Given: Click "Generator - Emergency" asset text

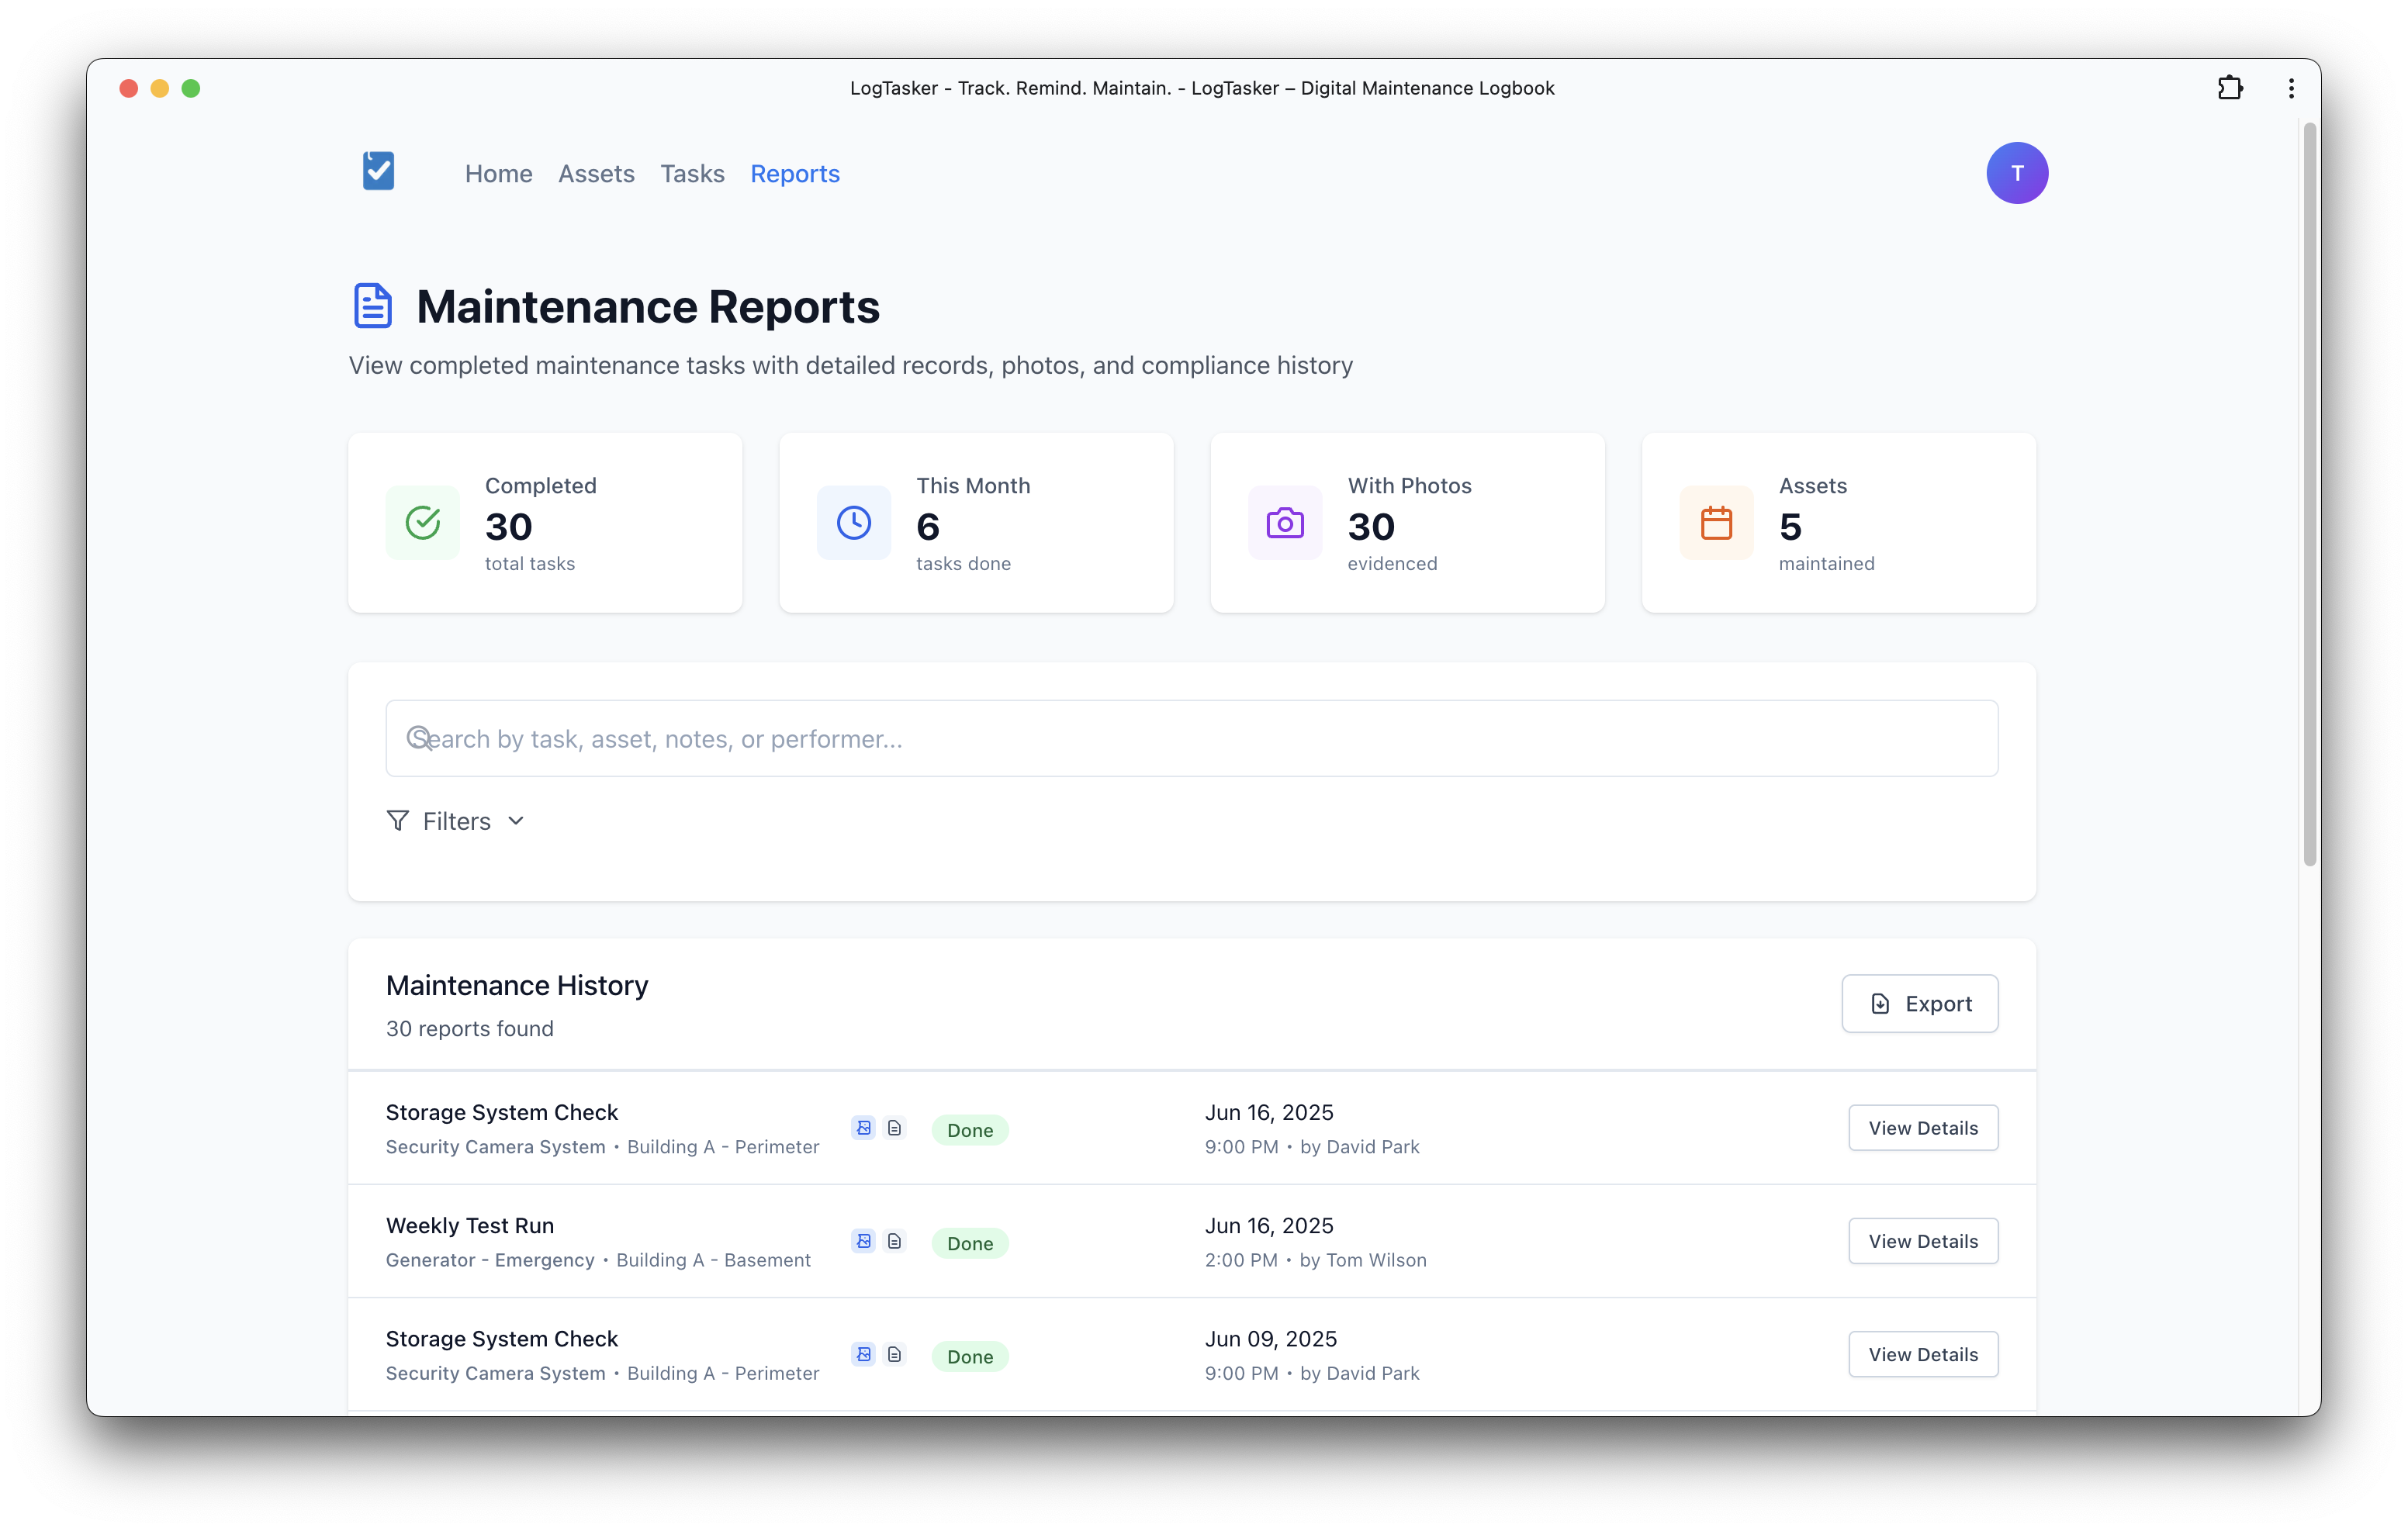Looking at the screenshot, I should pyautogui.click(x=490, y=1260).
